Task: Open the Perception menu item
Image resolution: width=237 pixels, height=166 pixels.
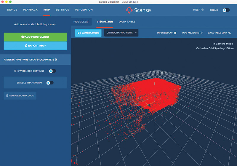Action: tap(84, 10)
